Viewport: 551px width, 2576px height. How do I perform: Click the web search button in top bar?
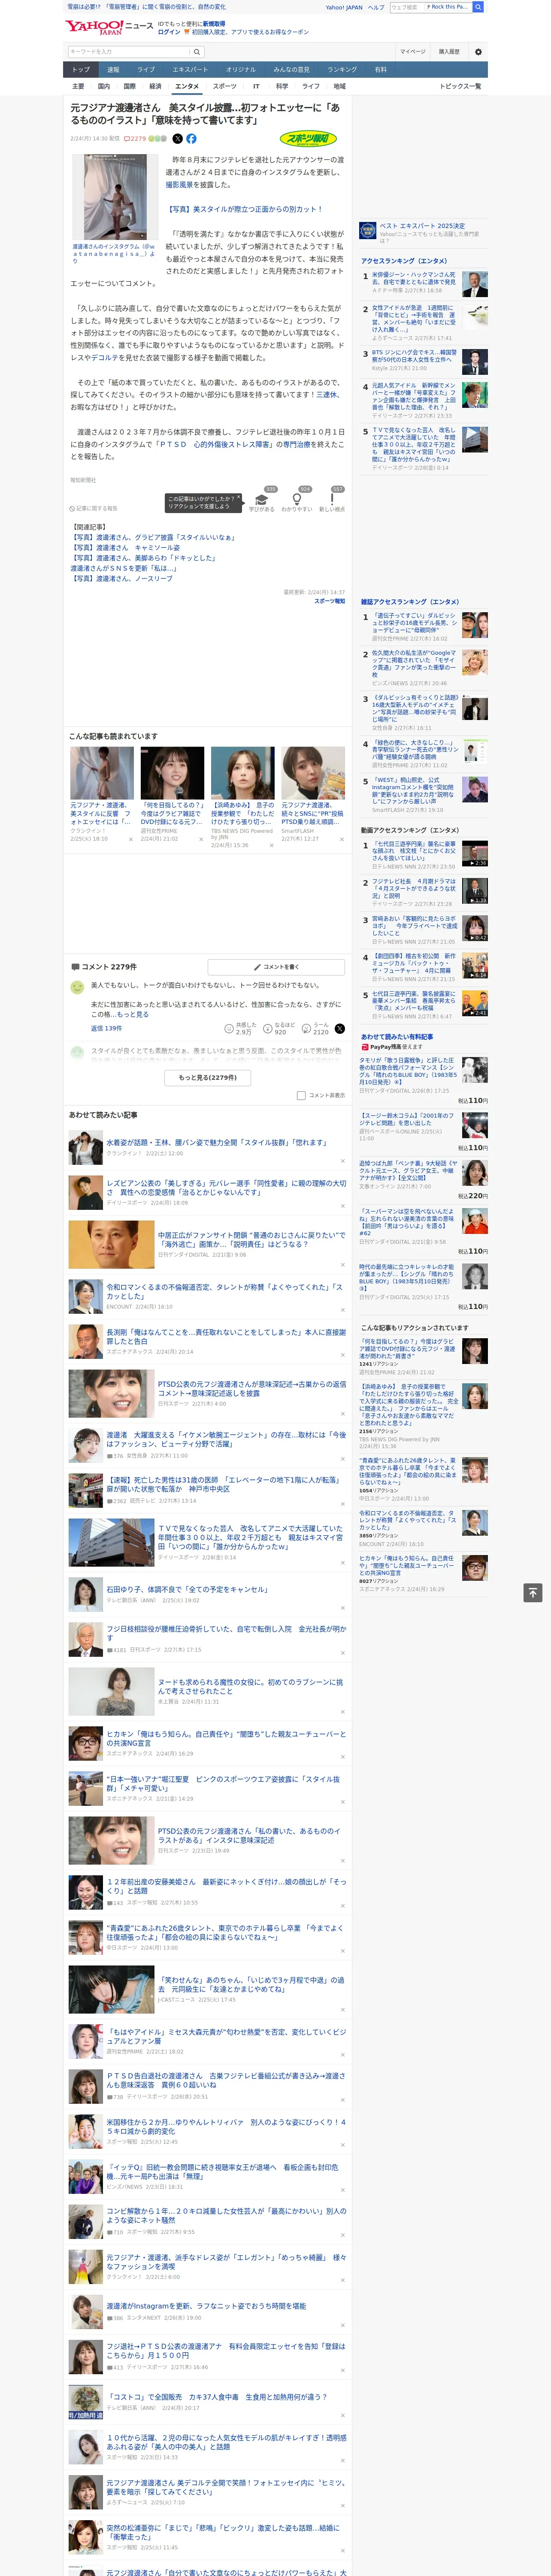(478, 7)
